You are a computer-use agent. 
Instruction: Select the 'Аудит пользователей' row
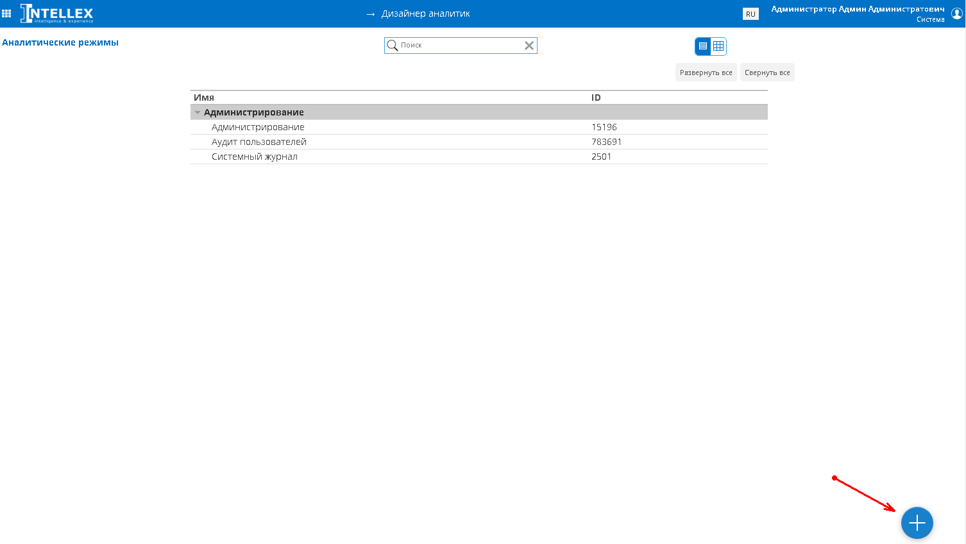coord(479,142)
